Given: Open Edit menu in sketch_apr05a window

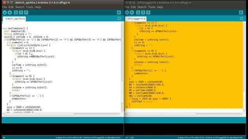Looking at the screenshot, I should coord(11,7).
